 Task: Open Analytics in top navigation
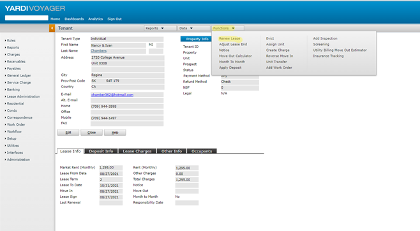[96, 19]
